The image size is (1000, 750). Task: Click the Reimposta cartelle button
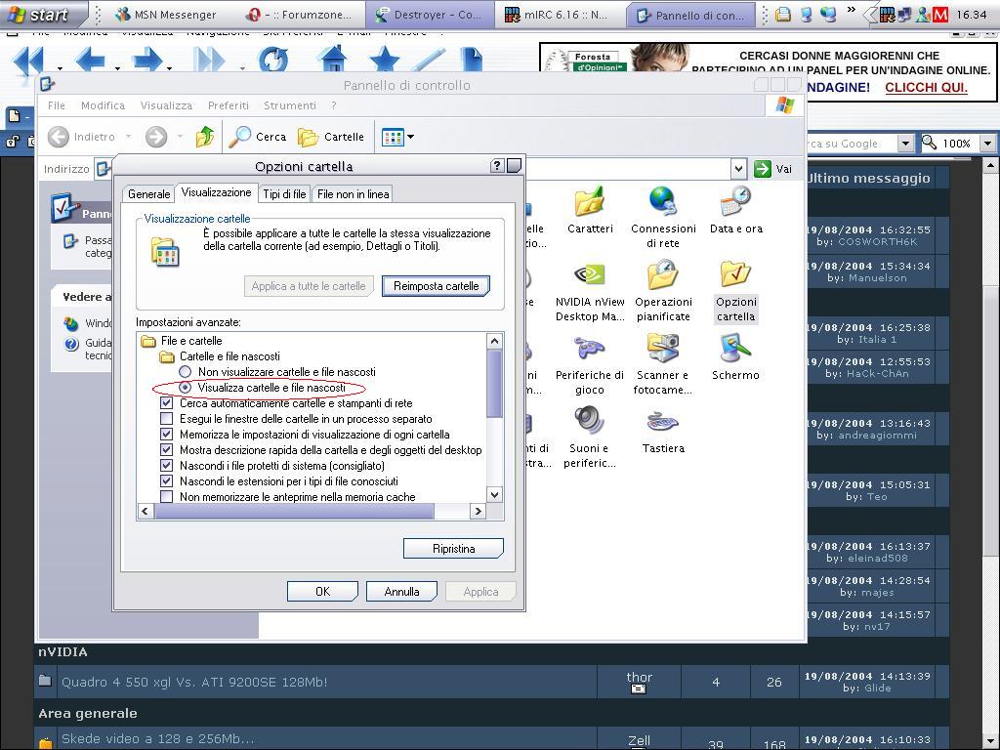436,286
